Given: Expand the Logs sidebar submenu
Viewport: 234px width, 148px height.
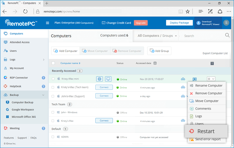Looking at the screenshot, I should [x=44, y=60].
